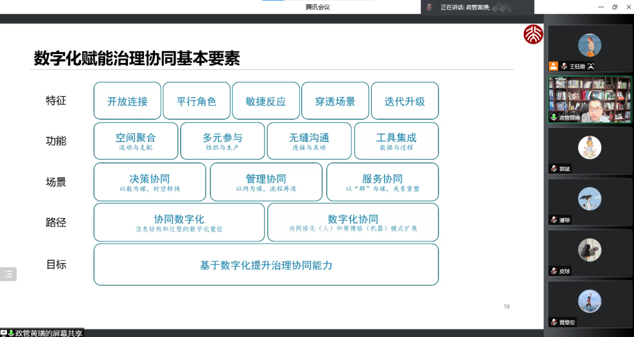Viewport: 634px width, 337px height.
Task: Click the orange host badge beside 王钰雨
Action: coord(553,66)
